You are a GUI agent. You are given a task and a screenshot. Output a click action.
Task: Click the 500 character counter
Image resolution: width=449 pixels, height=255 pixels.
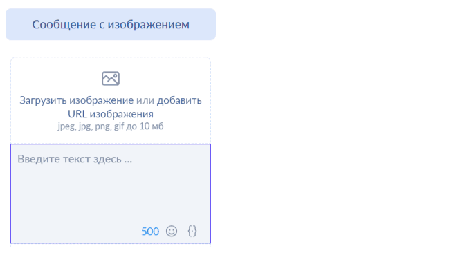(150, 232)
